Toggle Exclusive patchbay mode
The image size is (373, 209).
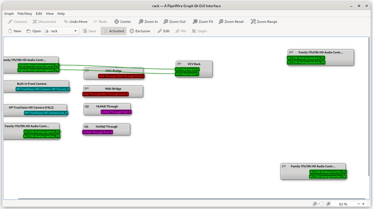[140, 31]
